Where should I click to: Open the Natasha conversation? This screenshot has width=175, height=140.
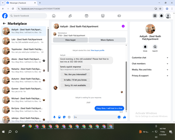pyautogui.click(x=24, y=70)
